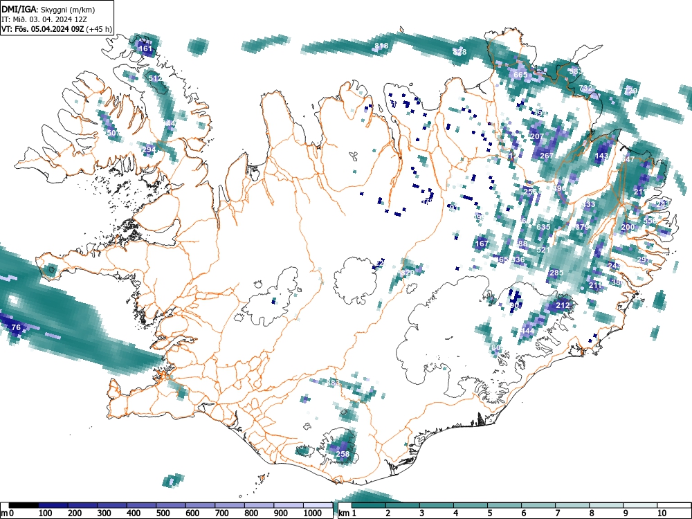692x519 pixels.
Task: Pick the pale lavender 900–1000 m legend swatch
Action: [289, 505]
